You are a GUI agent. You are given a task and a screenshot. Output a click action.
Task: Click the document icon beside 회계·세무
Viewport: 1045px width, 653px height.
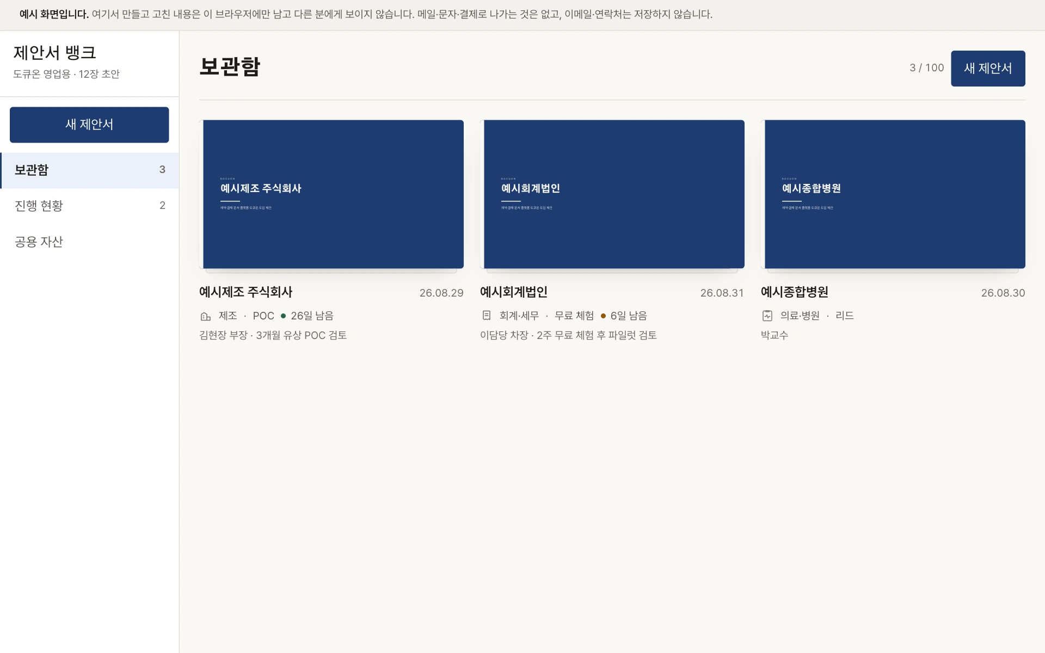point(487,316)
